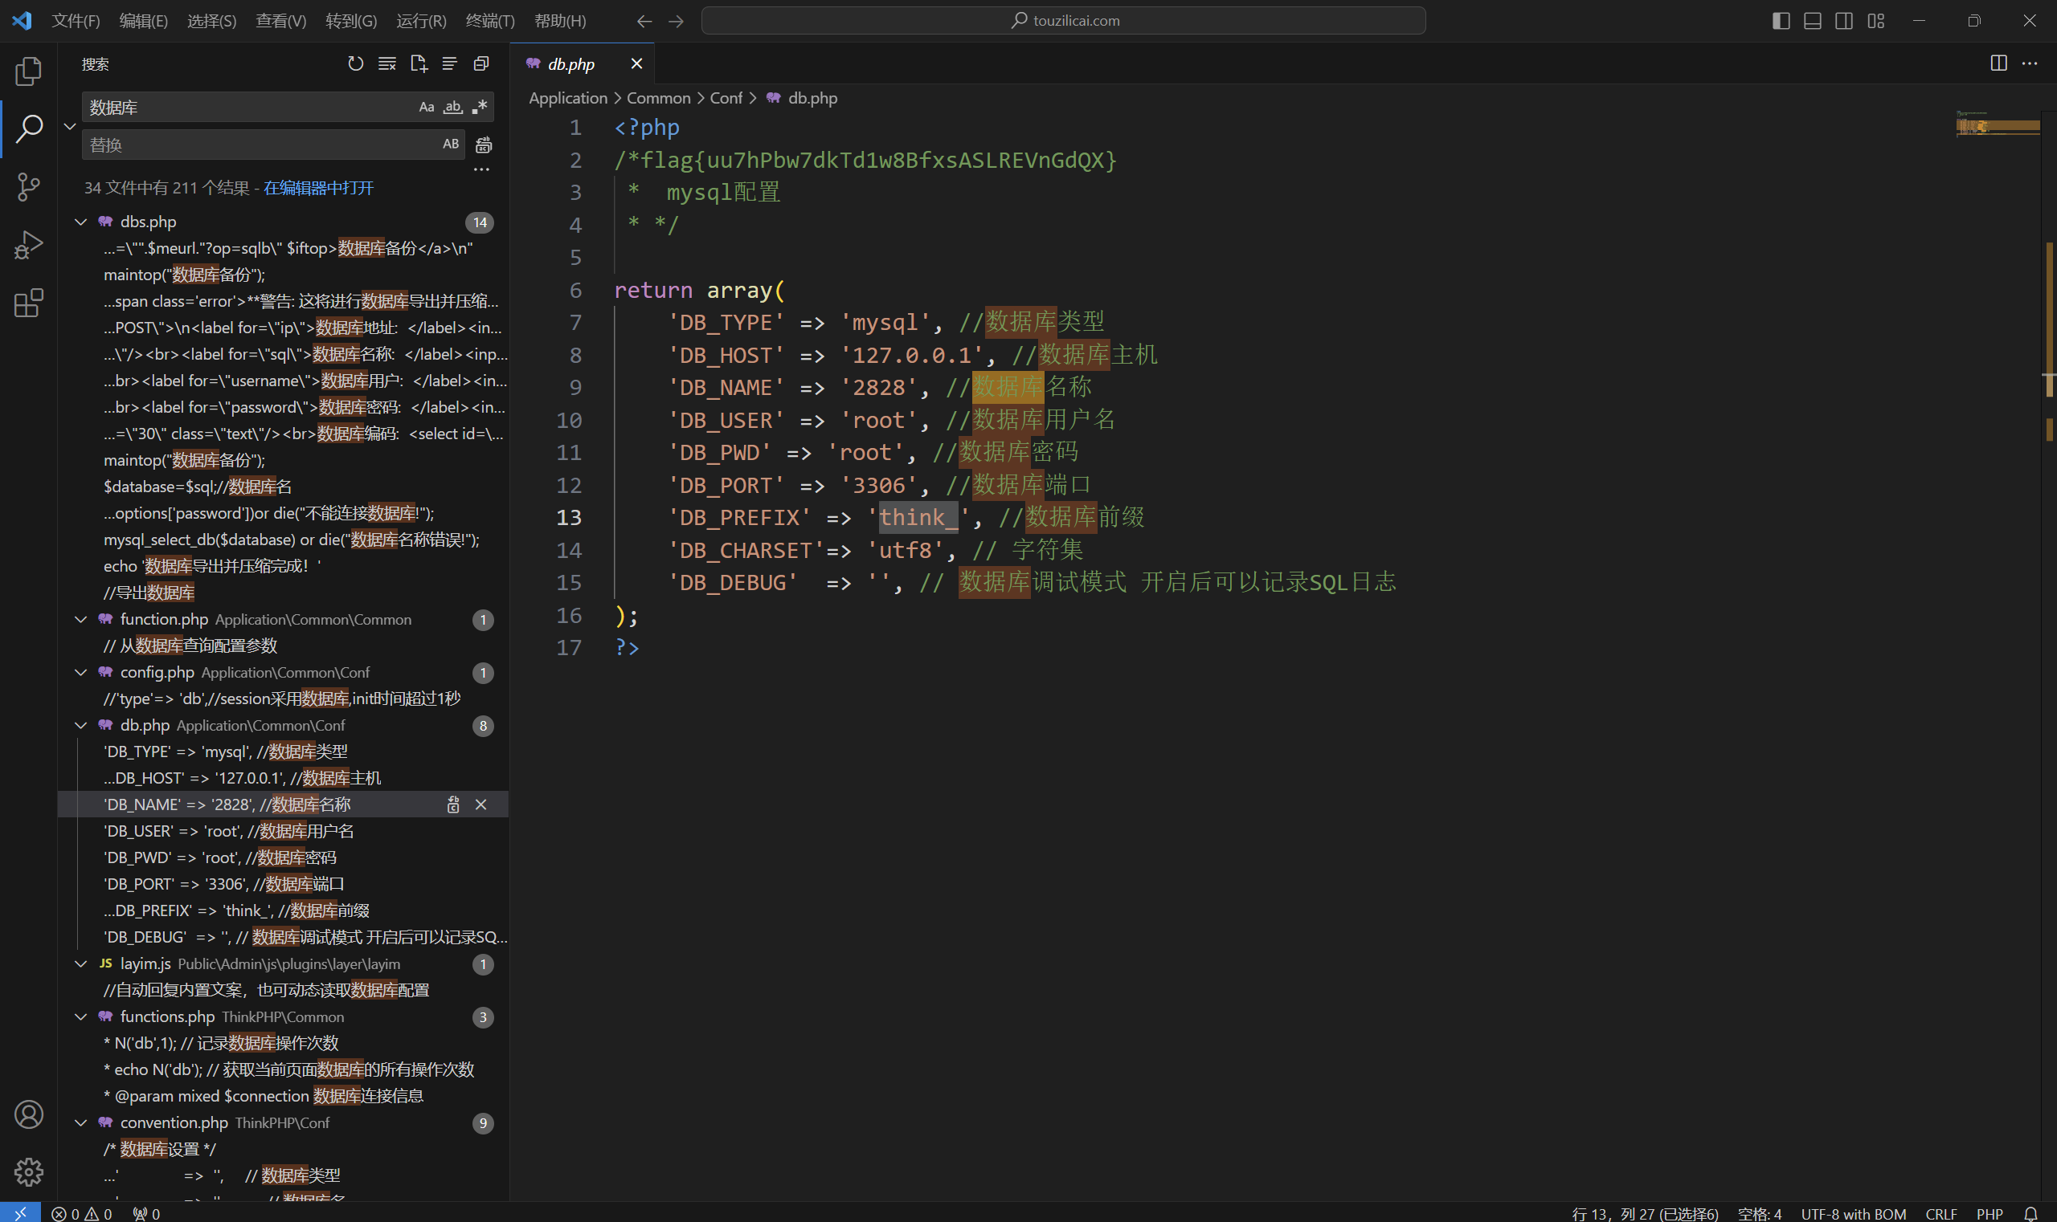Toggle Use Regular Expression in search
The height and width of the screenshot is (1222, 2057).
[x=480, y=107]
